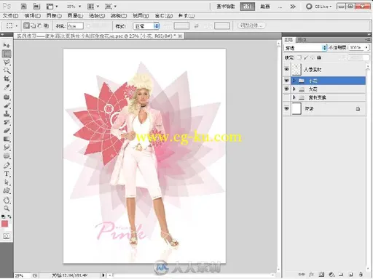Image resolution: width=373 pixels, height=279 pixels.
Task: Select the History Brush tool
Action: [7, 122]
